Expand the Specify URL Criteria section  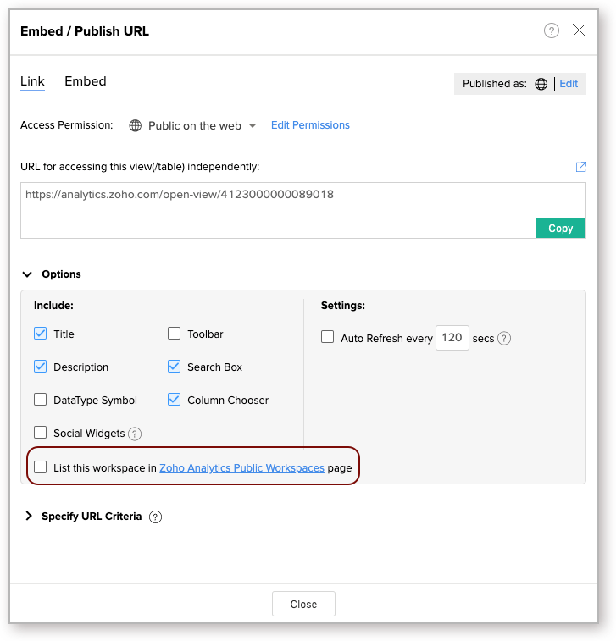[x=28, y=516]
